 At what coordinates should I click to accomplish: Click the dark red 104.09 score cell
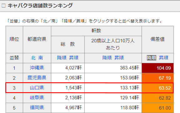[157, 68]
